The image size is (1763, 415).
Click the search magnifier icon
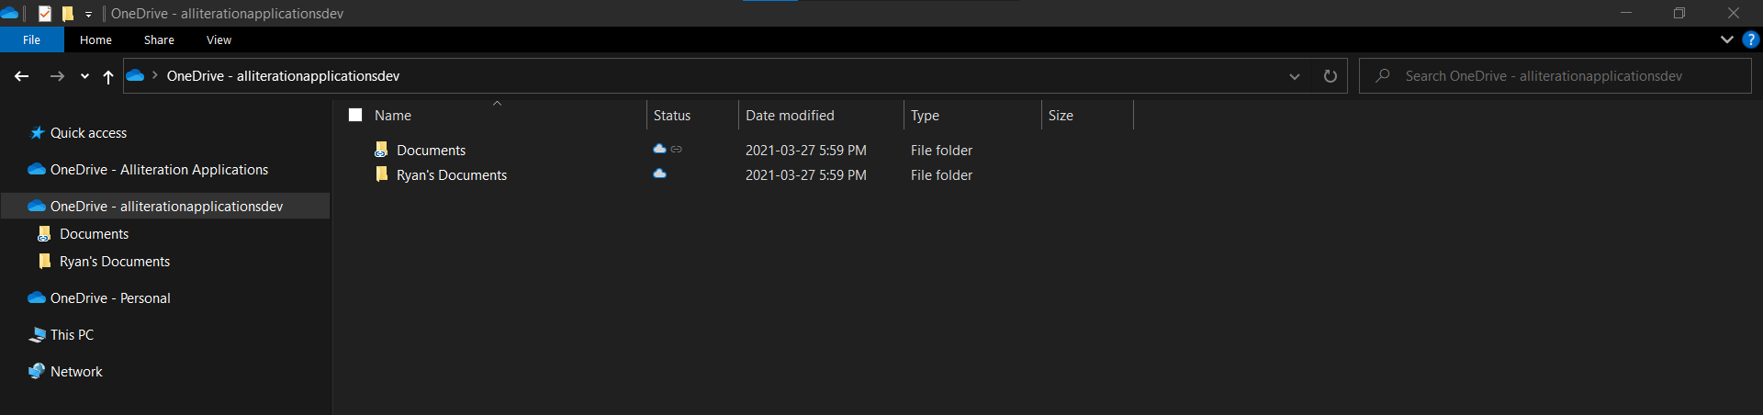coord(1382,76)
